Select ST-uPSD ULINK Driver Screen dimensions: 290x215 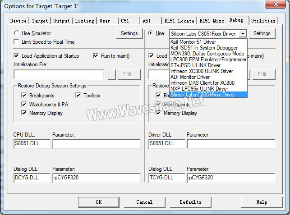pos(208,65)
